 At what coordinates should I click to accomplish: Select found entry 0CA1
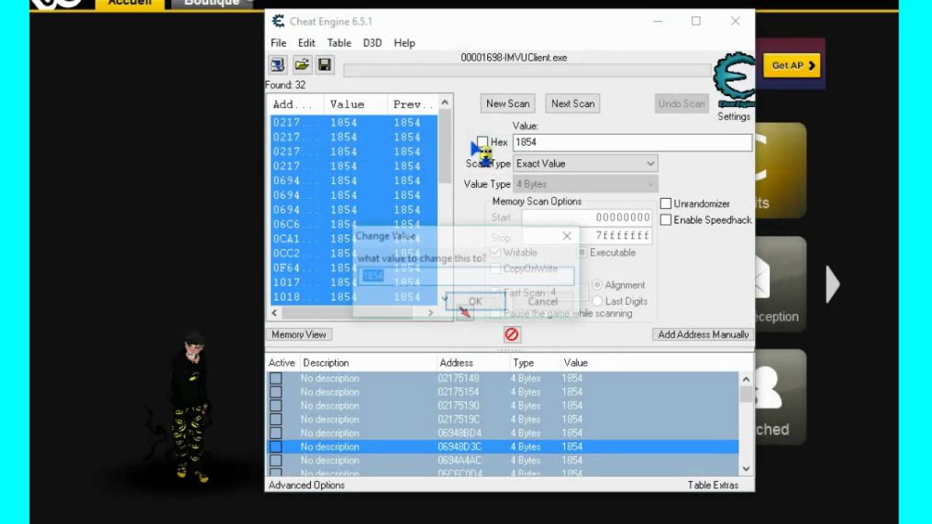coord(354,239)
